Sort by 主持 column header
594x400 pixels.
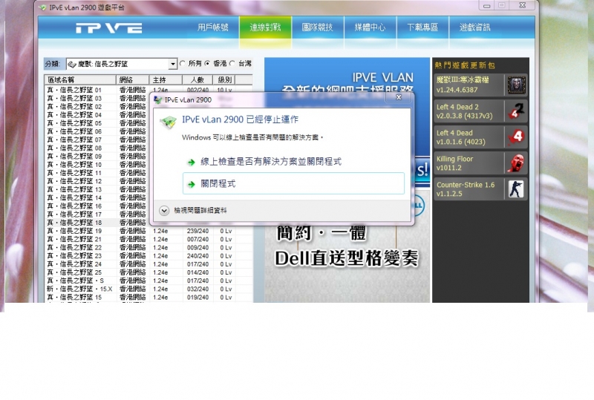click(166, 80)
